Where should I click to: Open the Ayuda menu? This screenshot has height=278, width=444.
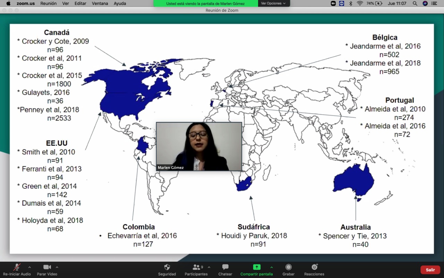pos(120,3)
